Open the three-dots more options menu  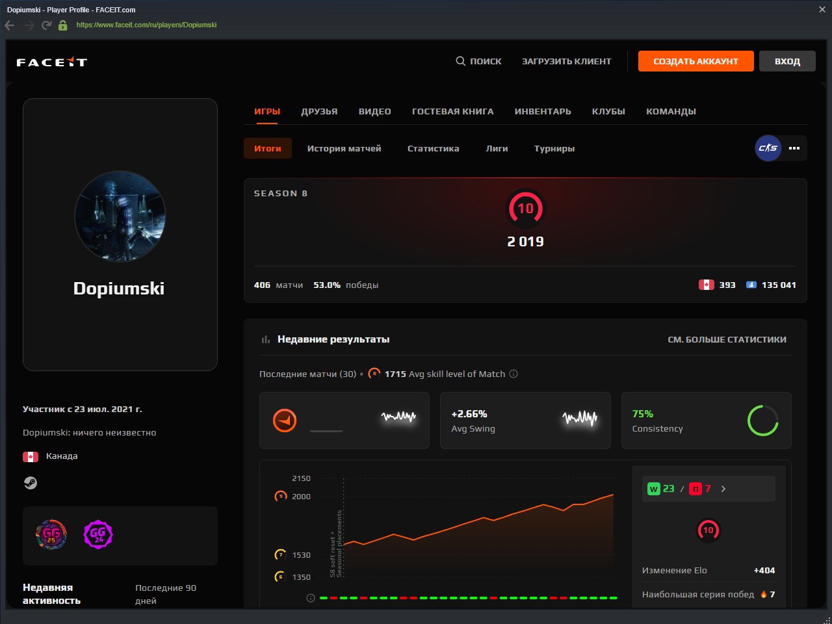pyautogui.click(x=794, y=148)
